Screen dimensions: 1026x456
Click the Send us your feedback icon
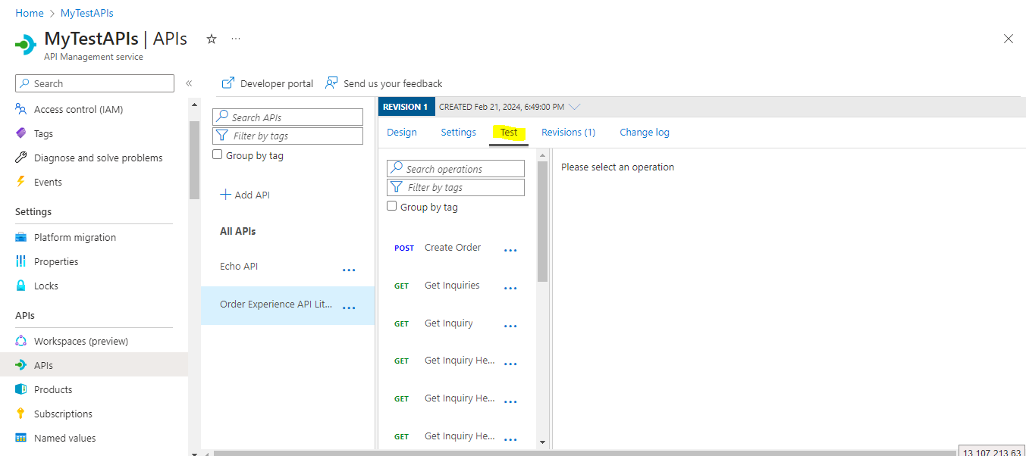331,83
